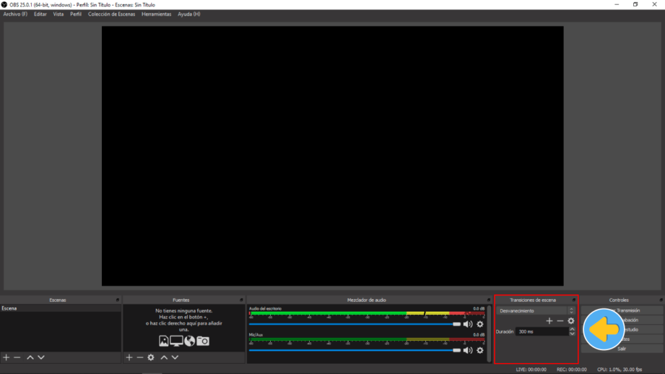This screenshot has width=665, height=374.
Task: Click the Duración 300 ms input field
Action: pos(542,332)
